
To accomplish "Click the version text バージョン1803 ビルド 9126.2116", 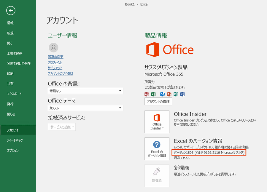I will [x=209, y=153].
